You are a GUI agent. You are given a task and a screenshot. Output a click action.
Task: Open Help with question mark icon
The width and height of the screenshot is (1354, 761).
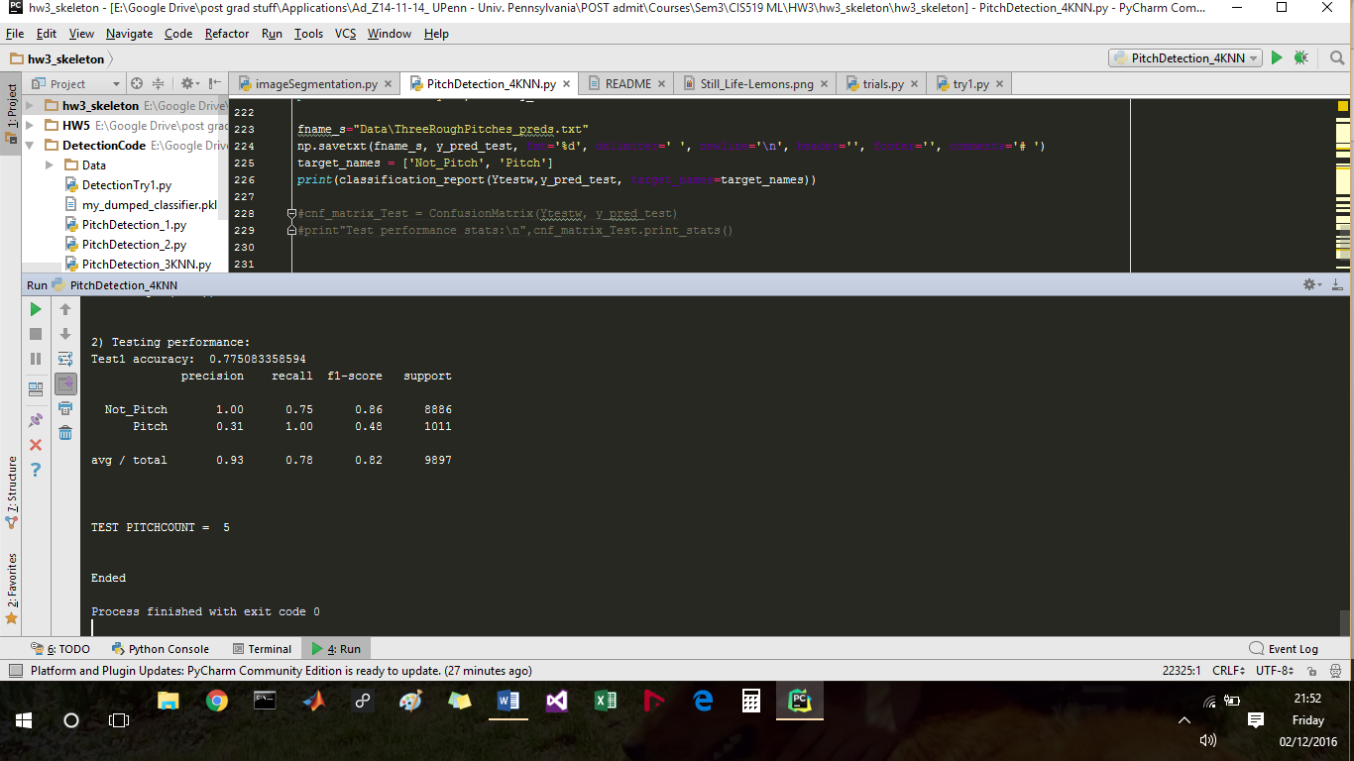tap(36, 470)
